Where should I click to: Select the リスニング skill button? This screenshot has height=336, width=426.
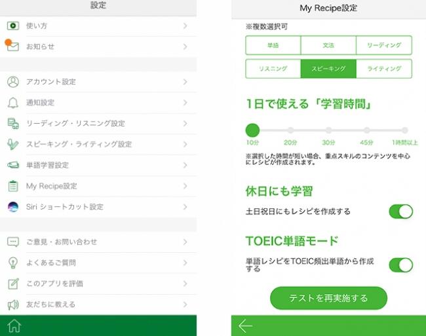273,69
